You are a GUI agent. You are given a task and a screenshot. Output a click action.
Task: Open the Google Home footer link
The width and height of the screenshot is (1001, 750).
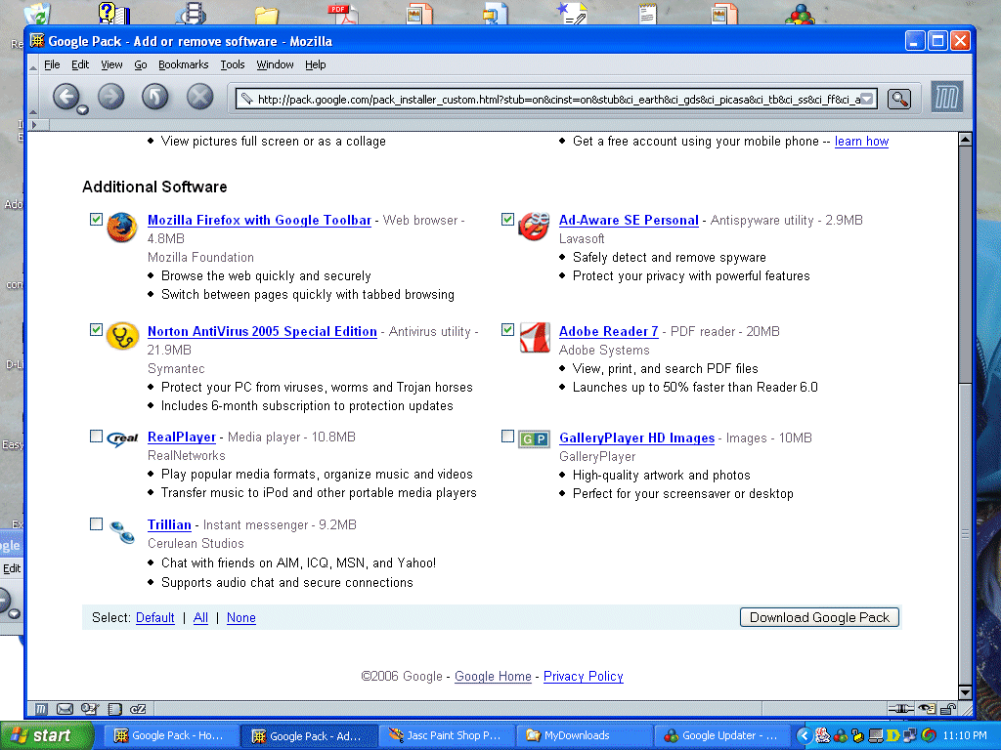tap(493, 676)
